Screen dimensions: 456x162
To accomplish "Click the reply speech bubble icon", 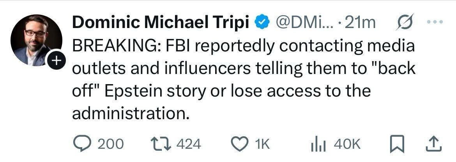I will 81,144.
